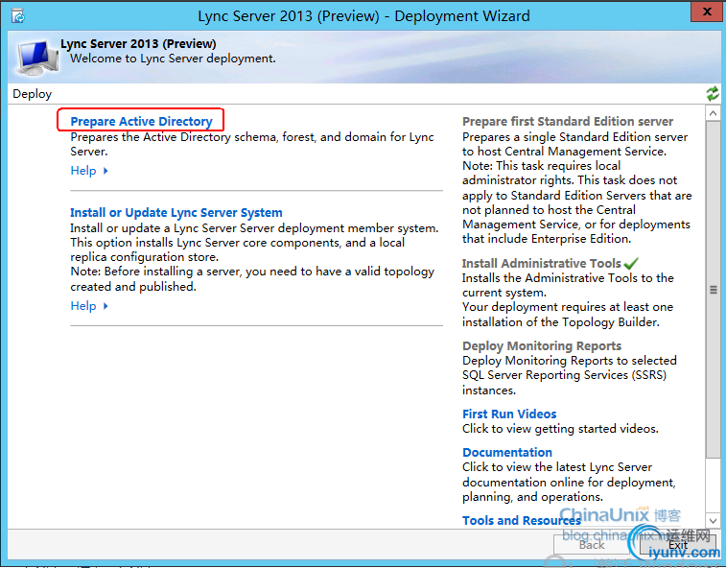Screen dimensions: 726x568
Task: Click Install Administrative Tools heading
Action: click(x=541, y=263)
